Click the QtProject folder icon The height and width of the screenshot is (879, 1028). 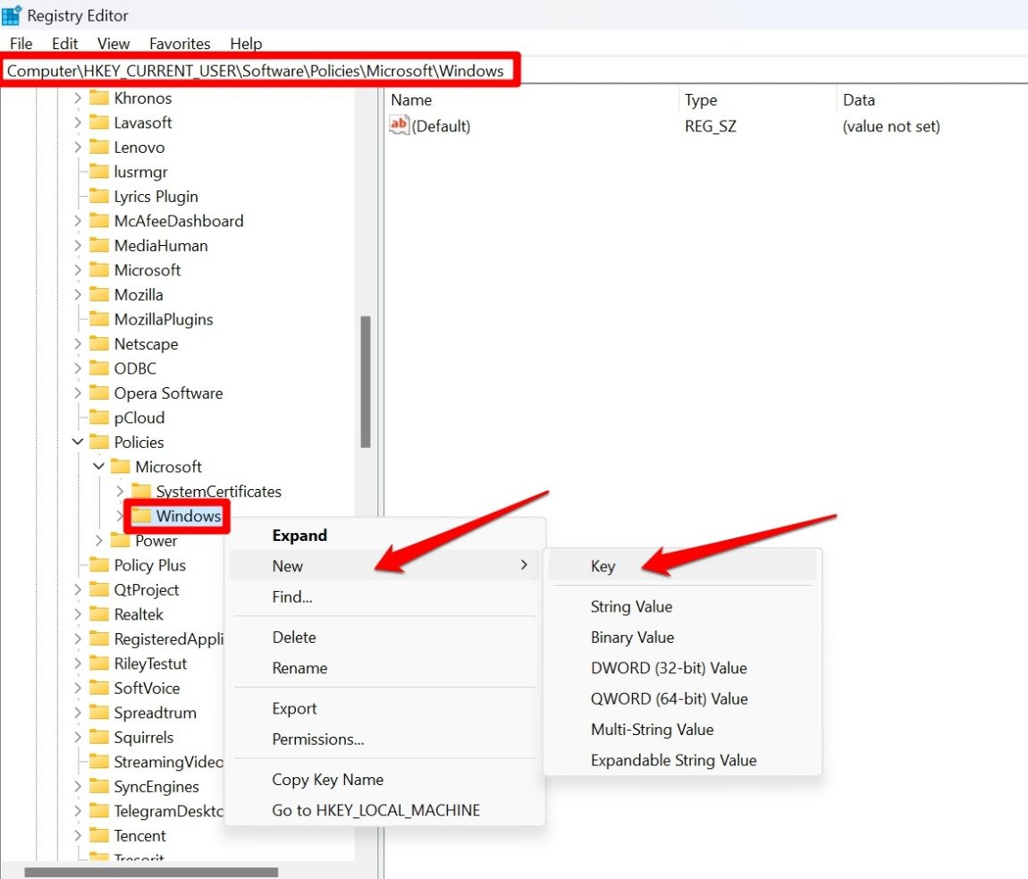tap(99, 589)
